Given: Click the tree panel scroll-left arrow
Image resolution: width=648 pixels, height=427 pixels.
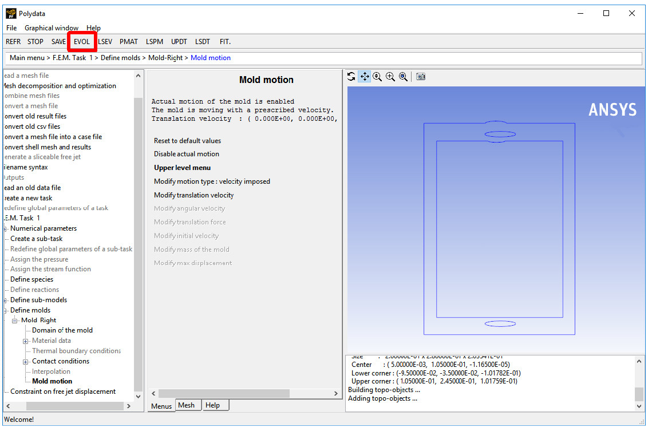Looking at the screenshot, I should coord(8,406).
